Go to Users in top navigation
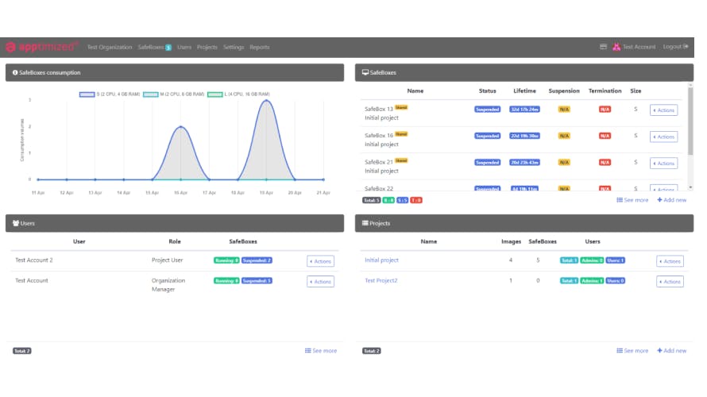The image size is (707, 397). point(184,47)
